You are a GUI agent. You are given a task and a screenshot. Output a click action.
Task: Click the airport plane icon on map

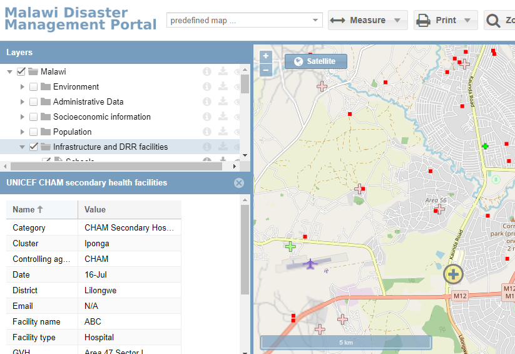point(310,264)
